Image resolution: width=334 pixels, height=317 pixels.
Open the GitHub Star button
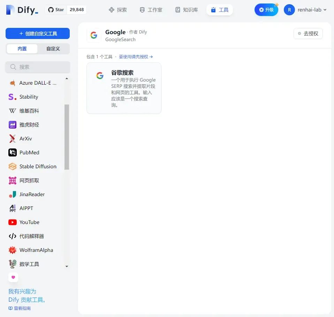(56, 10)
